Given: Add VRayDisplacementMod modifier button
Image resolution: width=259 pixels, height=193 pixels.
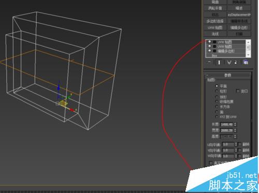Looking at the screenshot, I should [239, 14].
